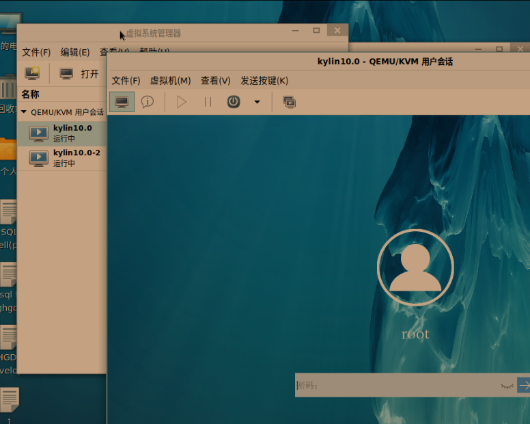Open 文件(F) menu in kylin10.0 window
The height and width of the screenshot is (424, 530).
point(126,81)
